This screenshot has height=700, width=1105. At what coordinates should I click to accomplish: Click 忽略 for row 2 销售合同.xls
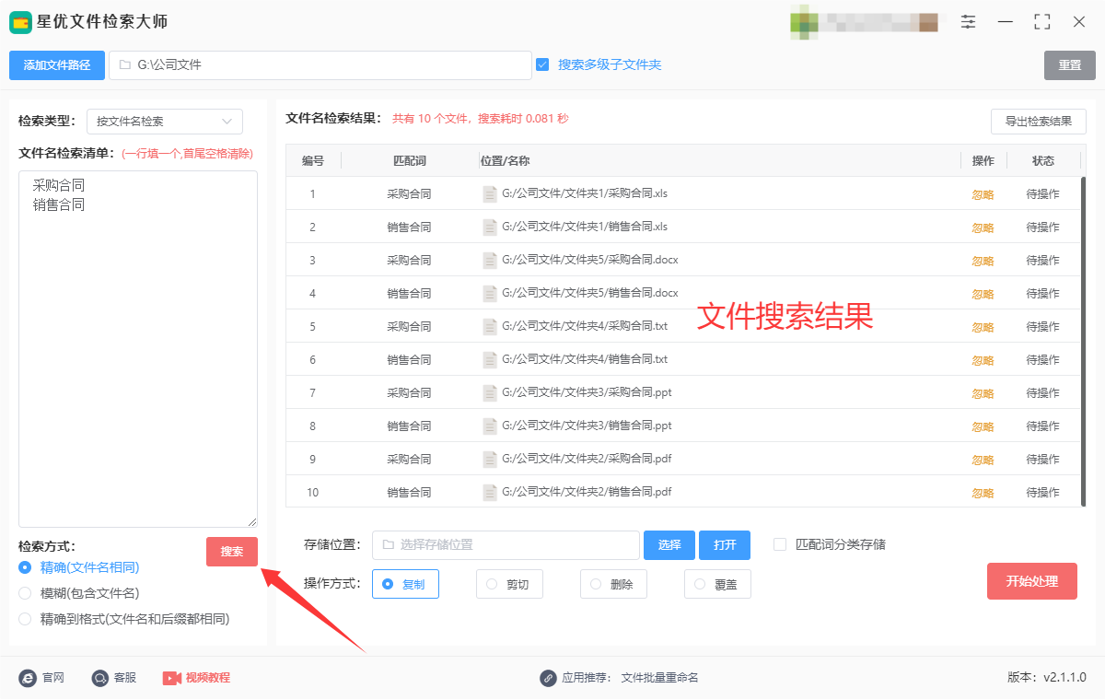(x=983, y=228)
